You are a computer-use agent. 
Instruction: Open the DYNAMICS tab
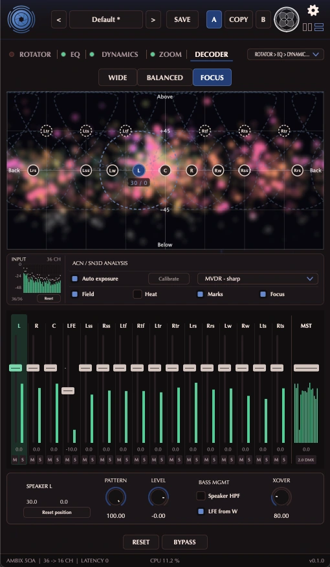tap(120, 54)
